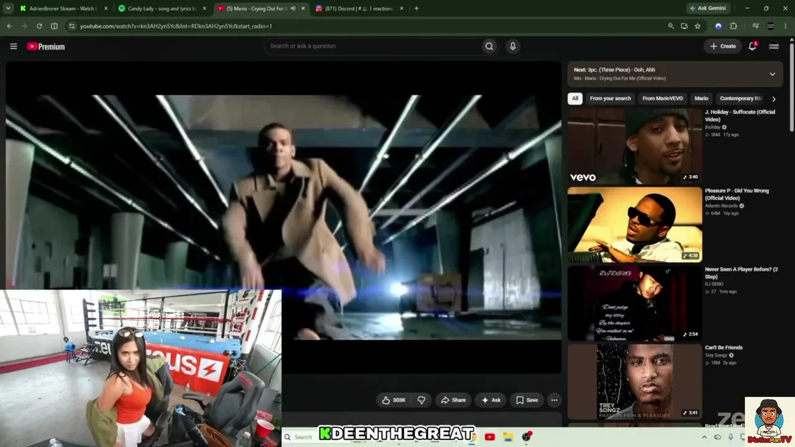Open the J. Holiday - Suffocate title link
This screenshot has height=447, width=795.
(740, 115)
